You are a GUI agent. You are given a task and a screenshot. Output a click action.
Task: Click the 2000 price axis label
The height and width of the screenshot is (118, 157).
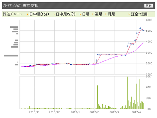[149, 63]
